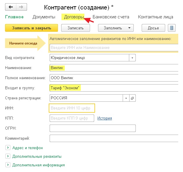Click the Записать button
This screenshot has height=172, width=183.
(x=75, y=28)
